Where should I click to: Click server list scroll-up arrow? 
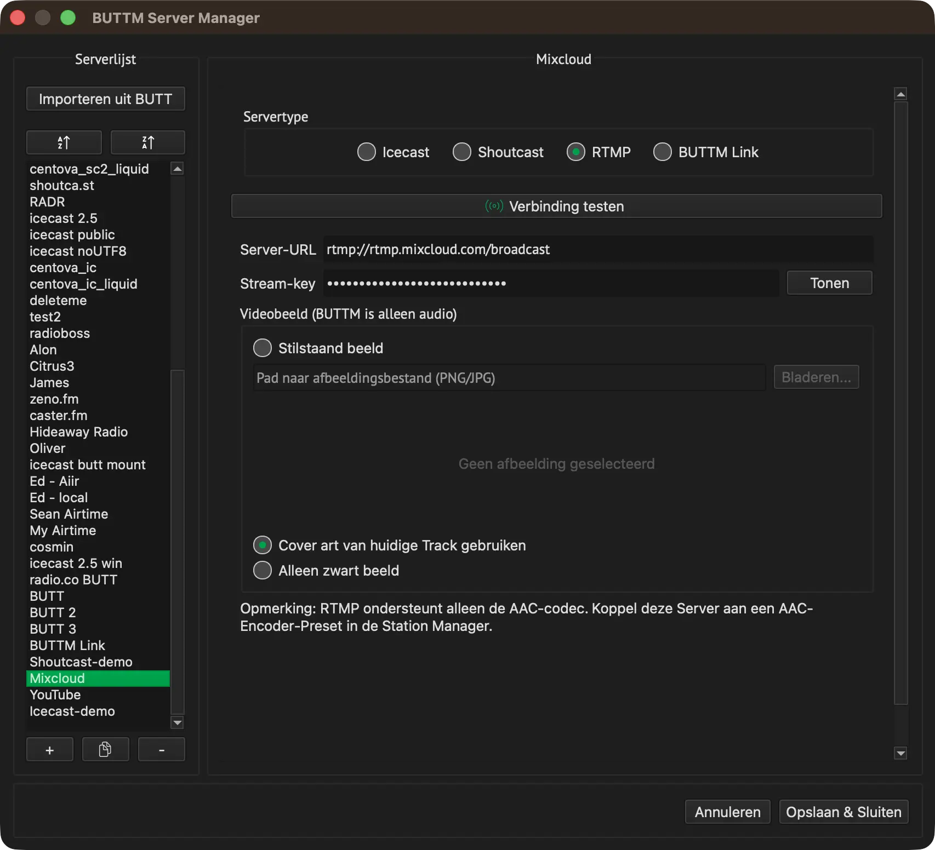click(177, 169)
